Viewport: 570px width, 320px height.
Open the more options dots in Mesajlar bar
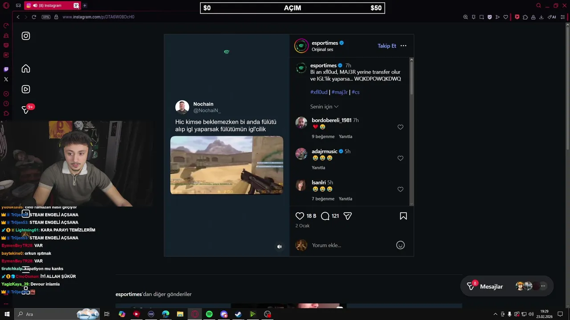pos(543,286)
